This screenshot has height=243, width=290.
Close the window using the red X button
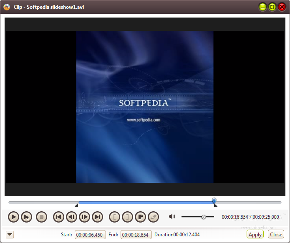coord(282,7)
